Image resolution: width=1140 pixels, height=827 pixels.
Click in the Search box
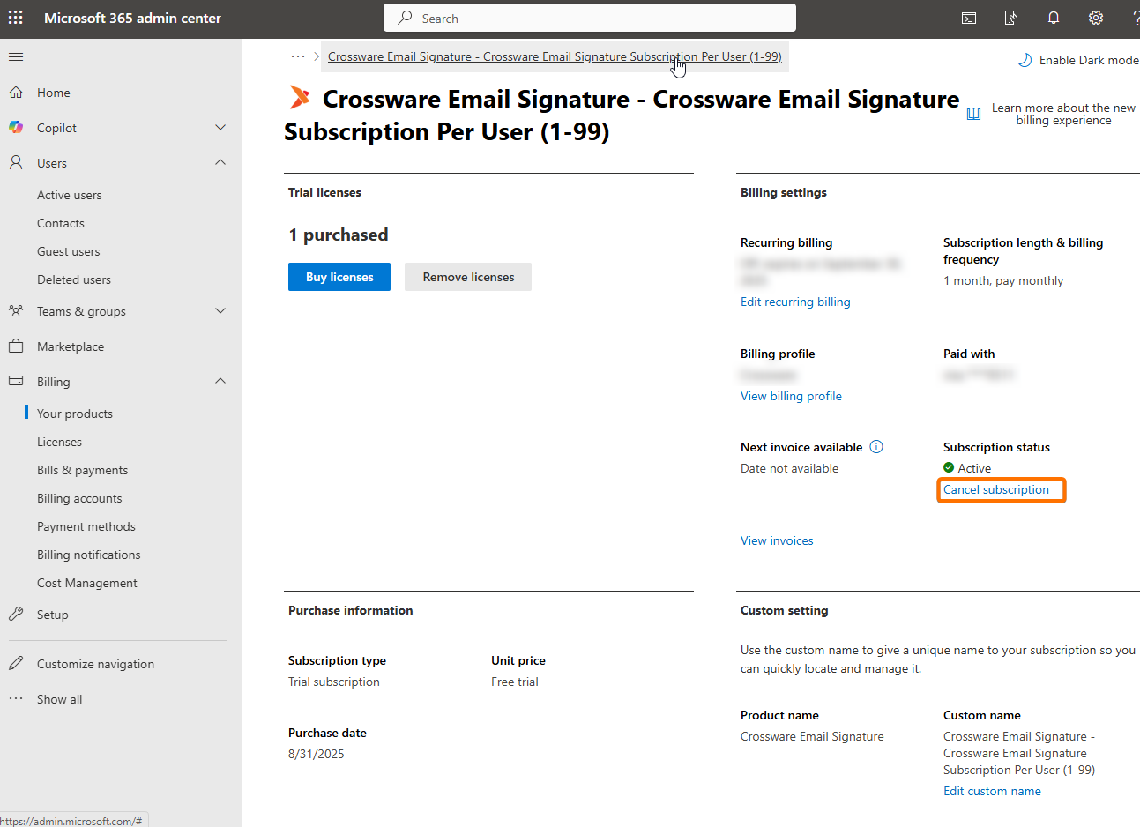coord(589,18)
